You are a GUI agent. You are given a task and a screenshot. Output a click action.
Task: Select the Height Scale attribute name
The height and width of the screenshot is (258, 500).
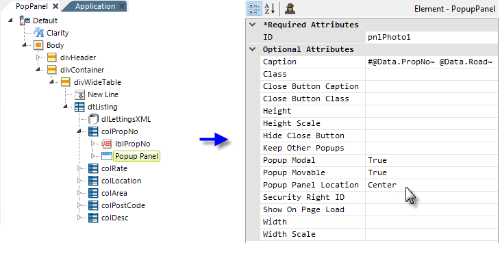[x=292, y=123]
